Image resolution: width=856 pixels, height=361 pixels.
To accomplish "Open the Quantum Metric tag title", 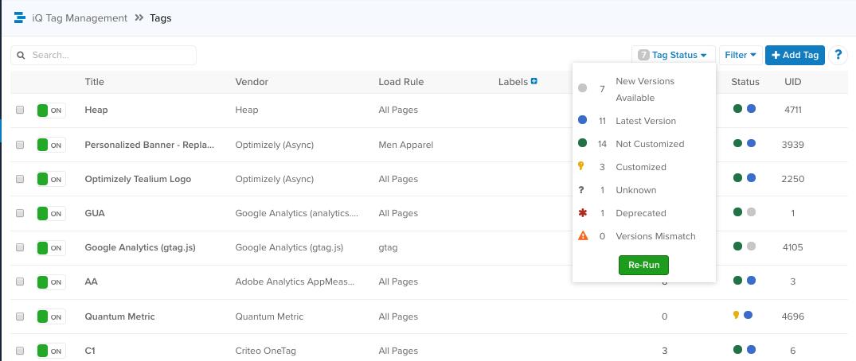I will pyautogui.click(x=119, y=316).
